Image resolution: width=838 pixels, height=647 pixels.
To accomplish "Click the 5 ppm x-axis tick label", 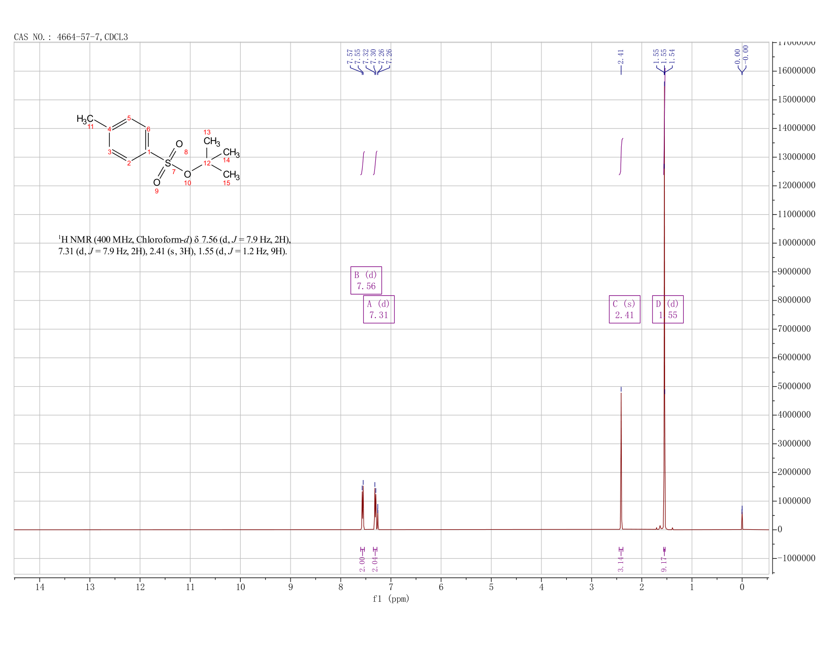I will coord(491,587).
